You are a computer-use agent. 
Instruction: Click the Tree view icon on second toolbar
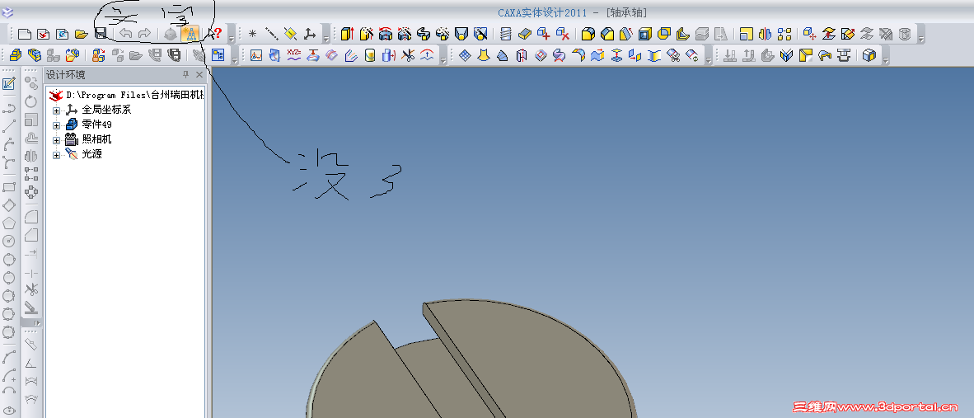click(x=218, y=55)
